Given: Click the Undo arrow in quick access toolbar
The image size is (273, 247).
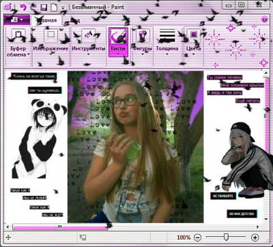Looking at the screenshot, I should [x=23, y=7].
